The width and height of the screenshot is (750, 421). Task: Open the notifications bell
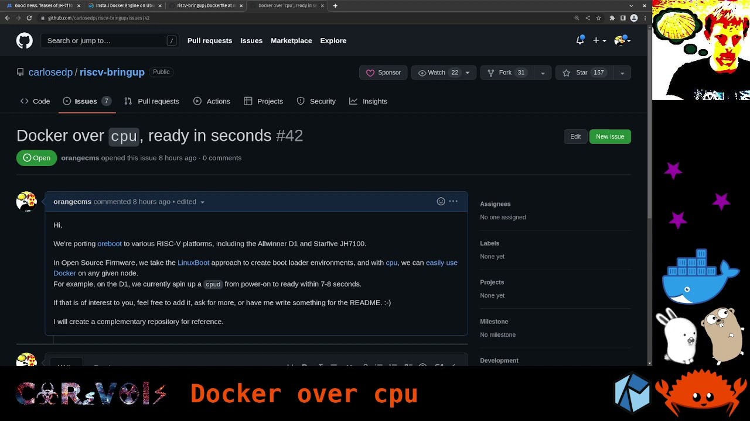[x=580, y=40]
